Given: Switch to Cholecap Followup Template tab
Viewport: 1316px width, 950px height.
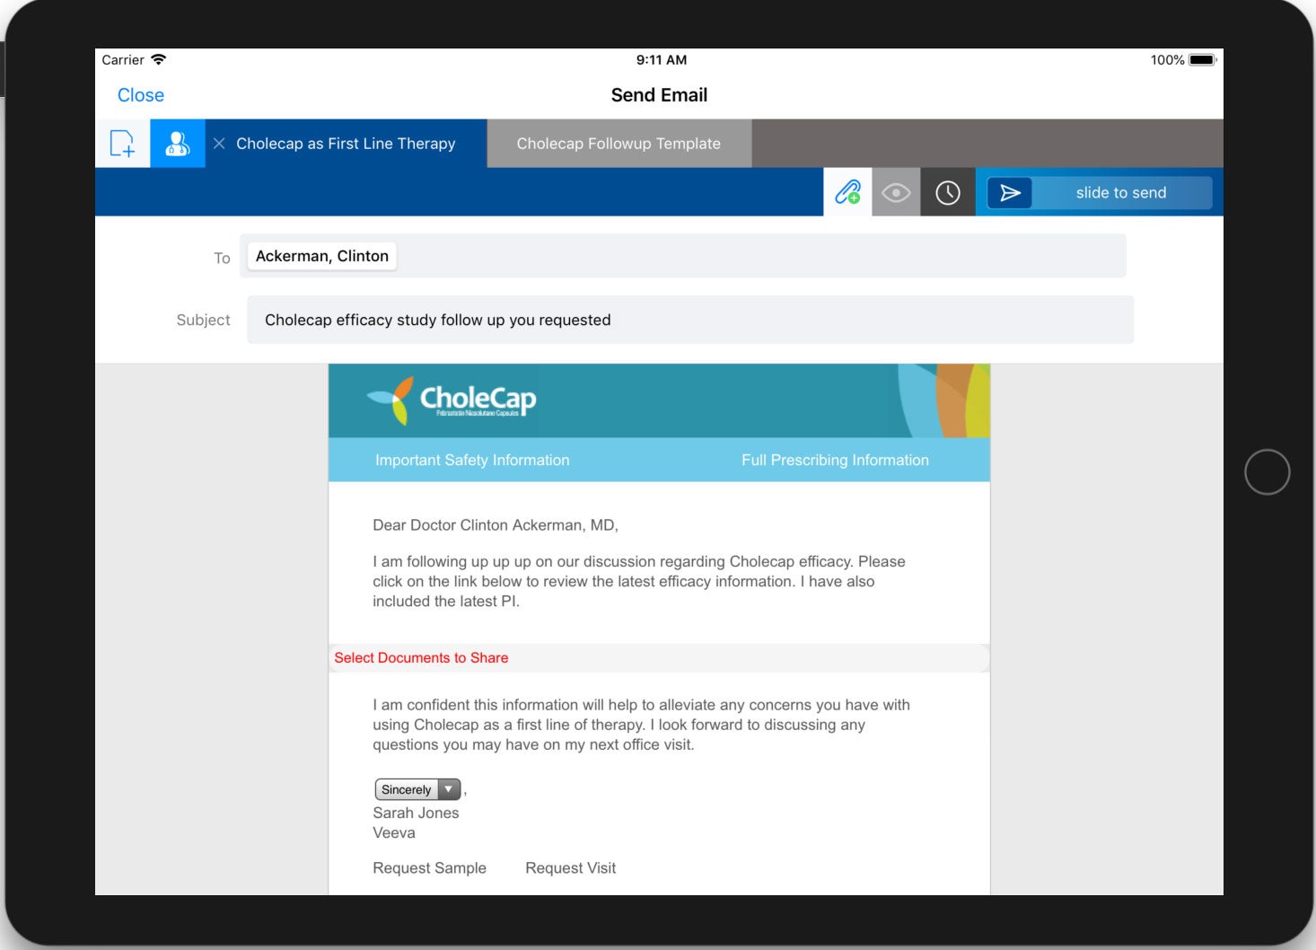Looking at the screenshot, I should click(619, 144).
